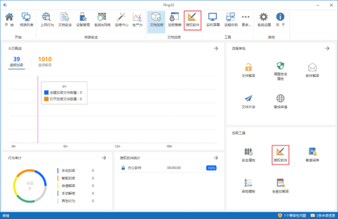Viewport: 338px width, 219px height.
Task: Click the 关于 info icon
Action: 280,20
